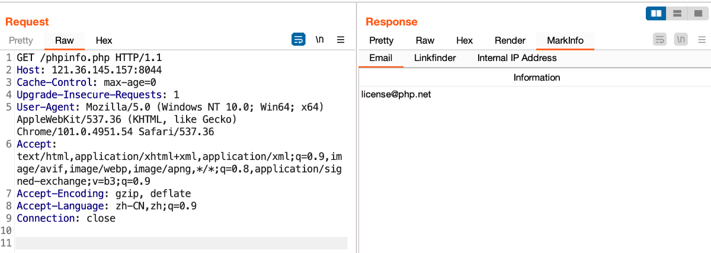Open the Internal IP Address sub-tab
The height and width of the screenshot is (253, 711).
click(x=517, y=58)
